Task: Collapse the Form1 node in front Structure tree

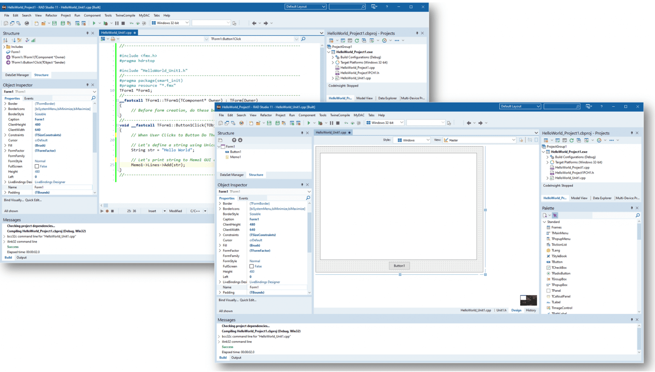Action: [x=219, y=146]
